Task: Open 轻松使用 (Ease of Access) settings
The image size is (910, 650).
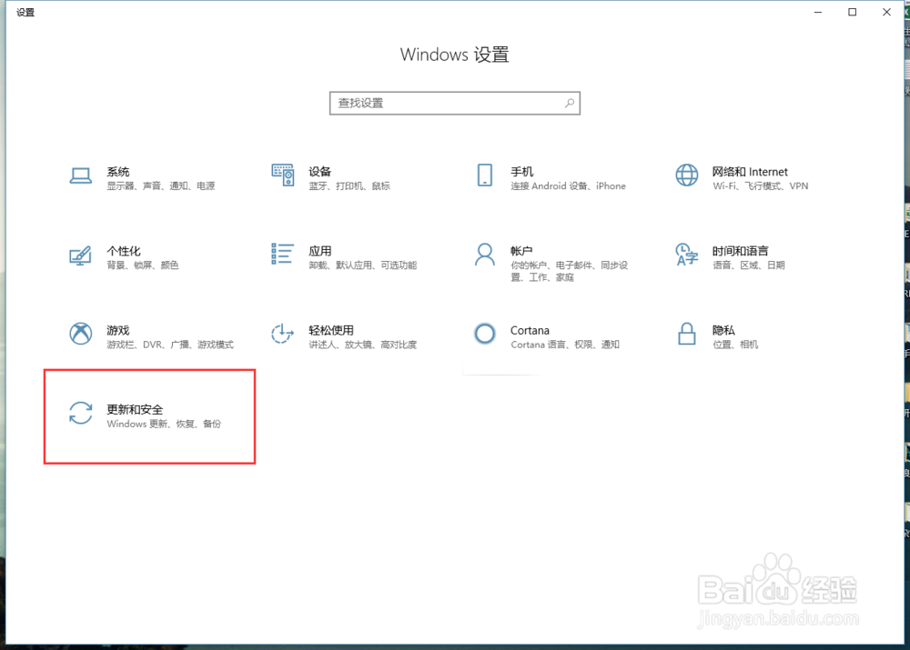Action: tap(320, 336)
